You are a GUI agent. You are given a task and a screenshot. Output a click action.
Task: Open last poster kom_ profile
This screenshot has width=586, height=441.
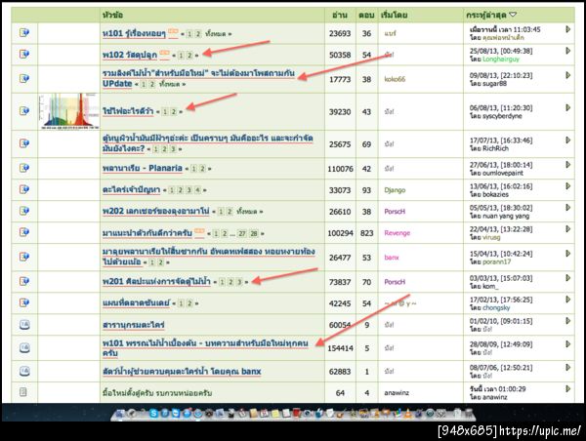click(x=490, y=286)
